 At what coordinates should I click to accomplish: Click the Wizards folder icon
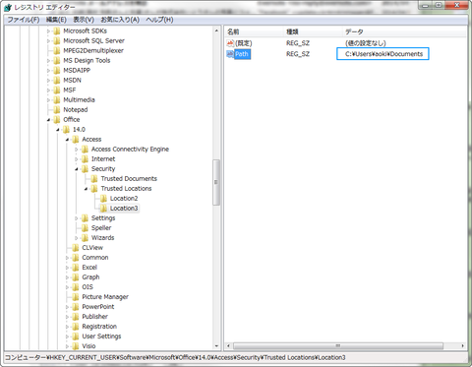pos(85,238)
